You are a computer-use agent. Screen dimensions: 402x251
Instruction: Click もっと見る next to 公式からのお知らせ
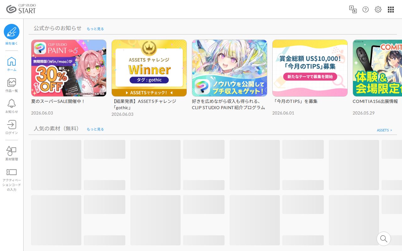(95, 29)
